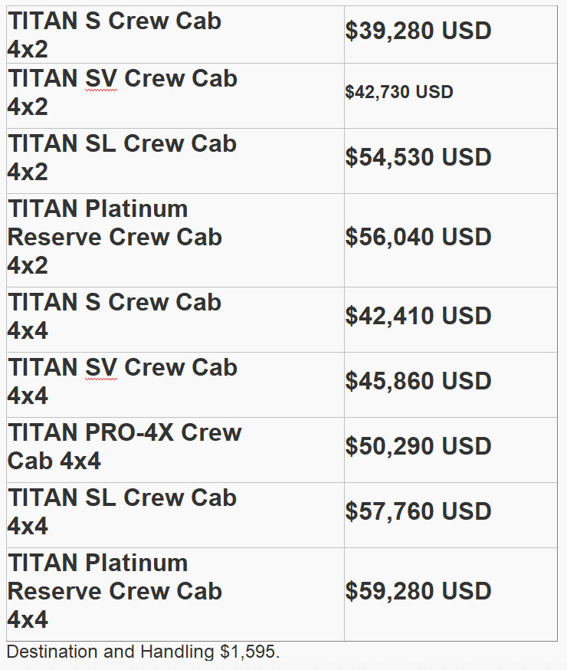
Task: Select the $42,410 USD price cell
Action: (418, 316)
